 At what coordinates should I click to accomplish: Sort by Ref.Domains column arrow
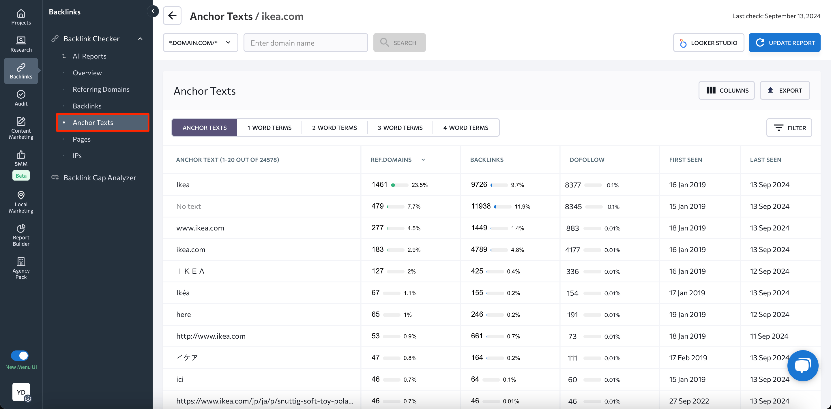[x=423, y=160]
